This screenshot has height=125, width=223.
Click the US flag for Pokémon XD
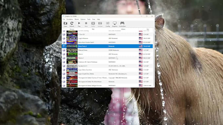tap(141, 62)
